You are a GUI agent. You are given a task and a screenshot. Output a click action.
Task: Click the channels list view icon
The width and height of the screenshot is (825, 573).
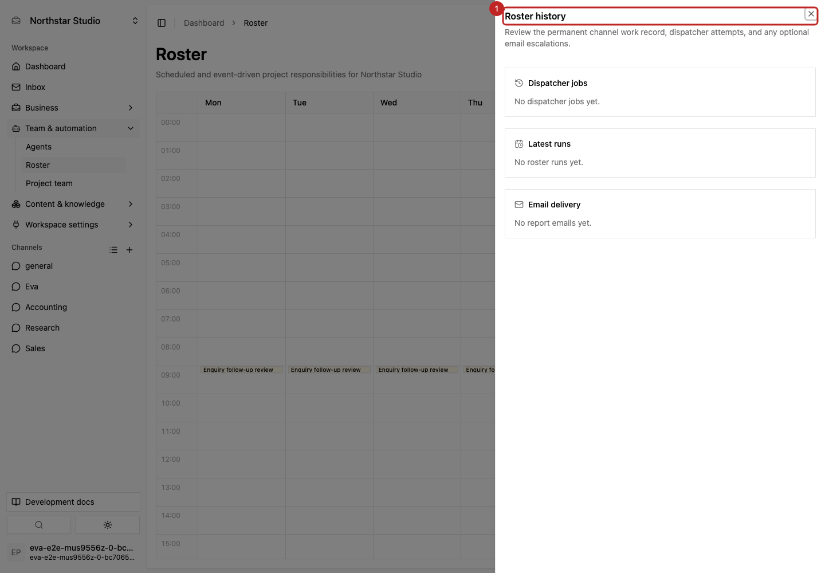click(113, 250)
